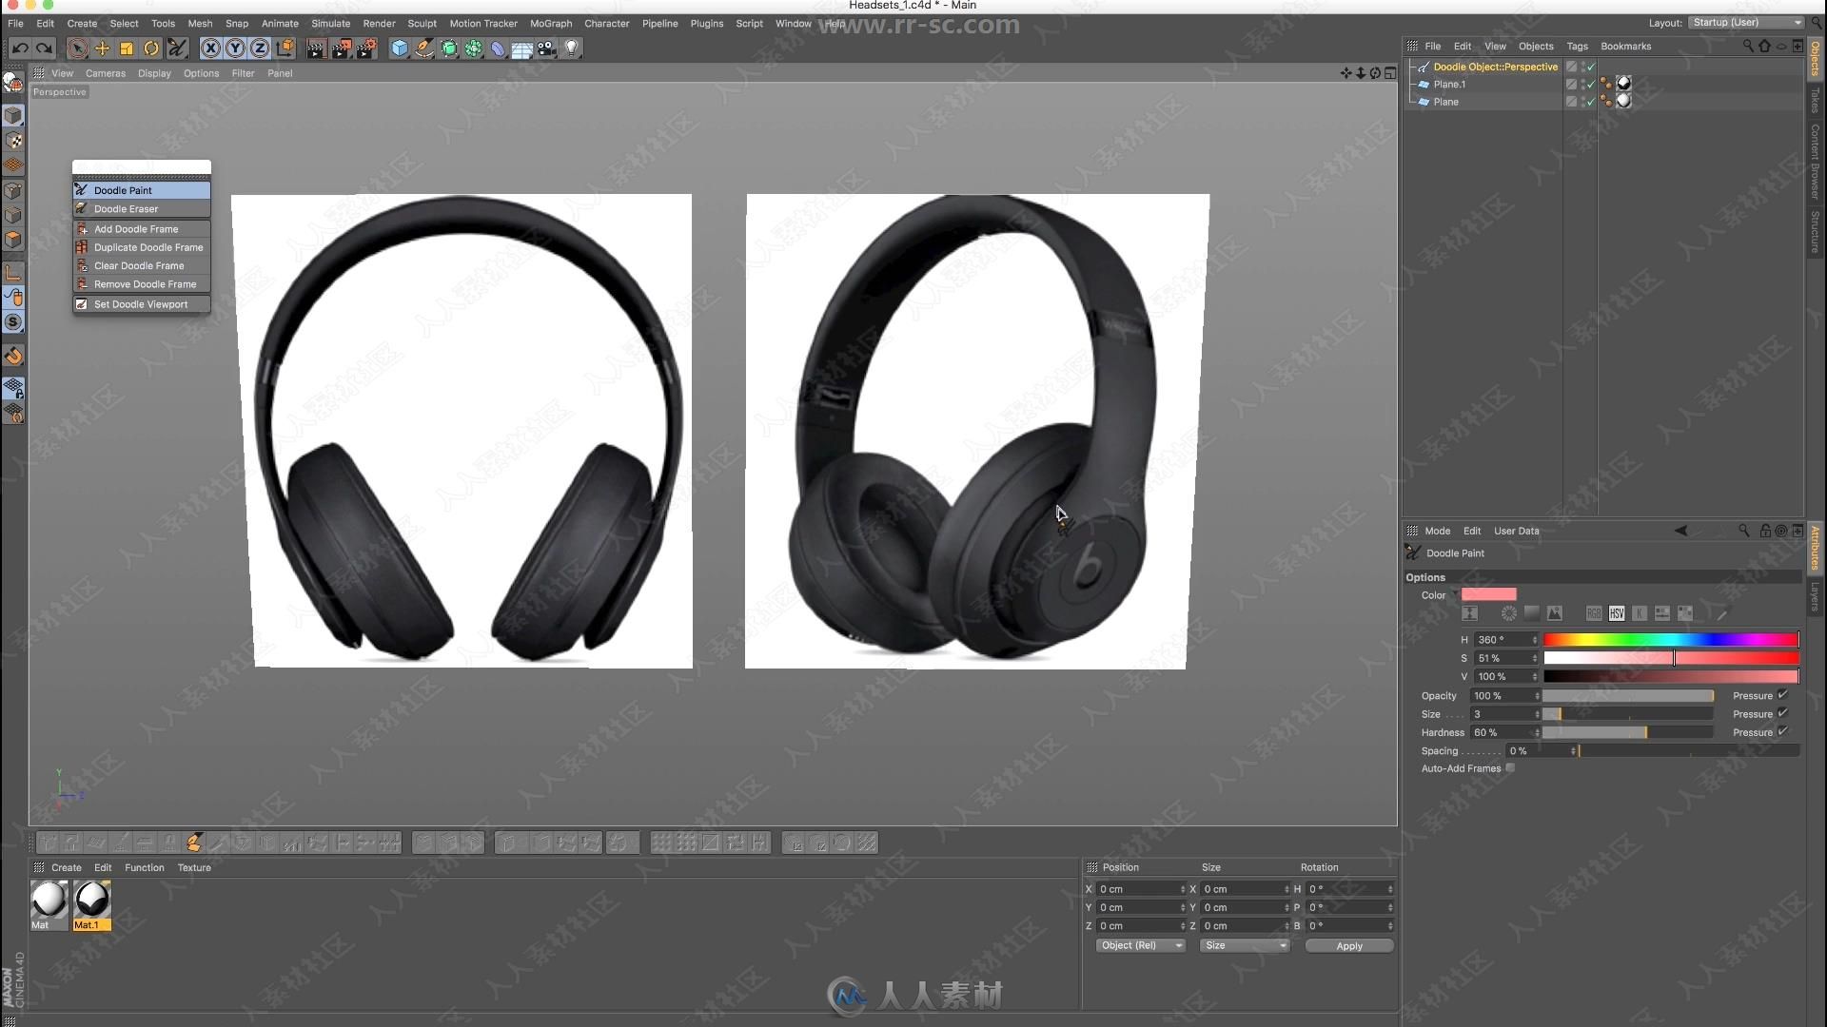Toggle Y axis lock
1827x1027 pixels.
coord(235,48)
